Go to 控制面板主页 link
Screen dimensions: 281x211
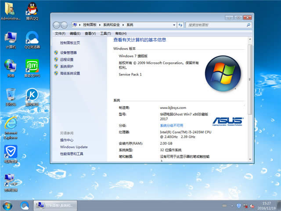(70, 43)
